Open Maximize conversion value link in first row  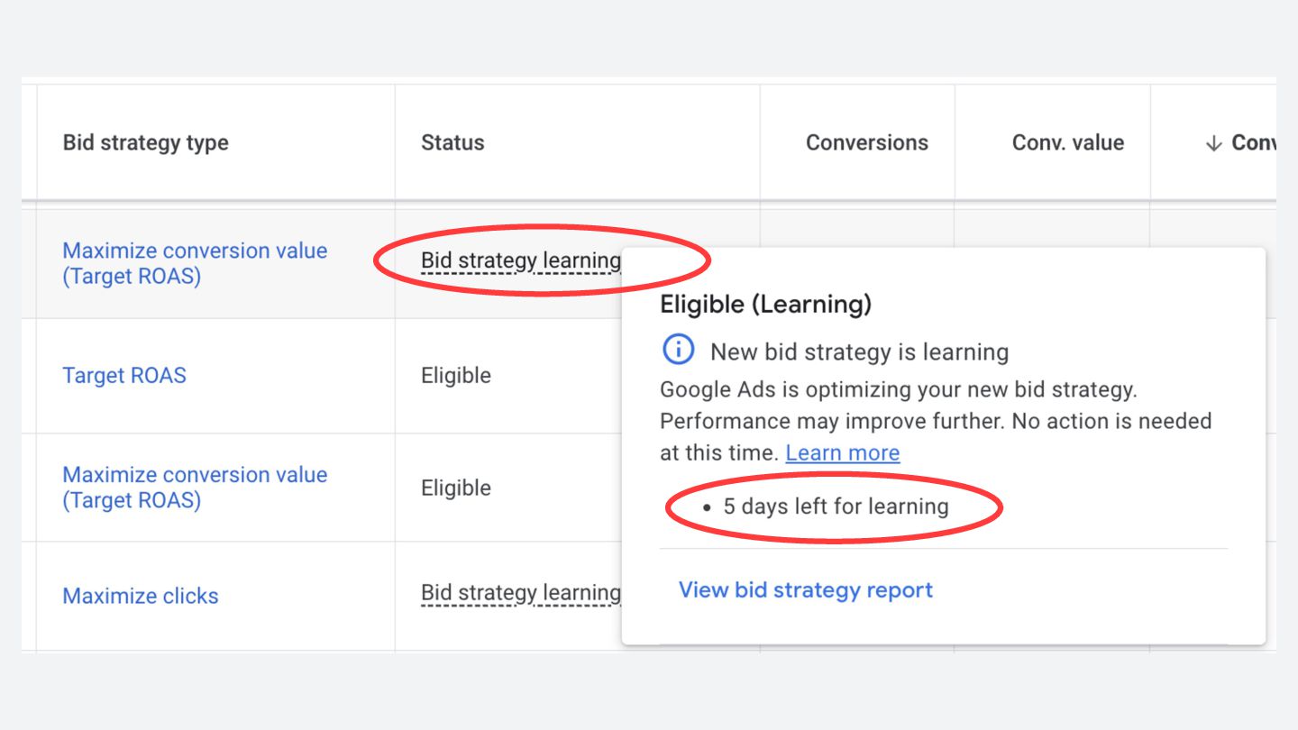(195, 263)
